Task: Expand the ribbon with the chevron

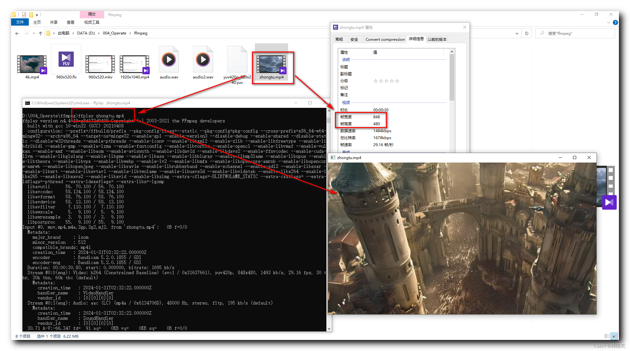Action: pos(608,22)
